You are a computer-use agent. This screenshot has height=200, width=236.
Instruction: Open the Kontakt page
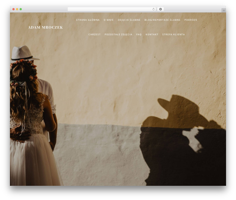coord(152,35)
